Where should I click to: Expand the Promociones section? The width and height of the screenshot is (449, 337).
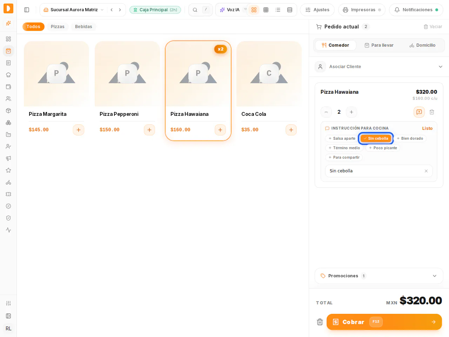(x=379, y=276)
